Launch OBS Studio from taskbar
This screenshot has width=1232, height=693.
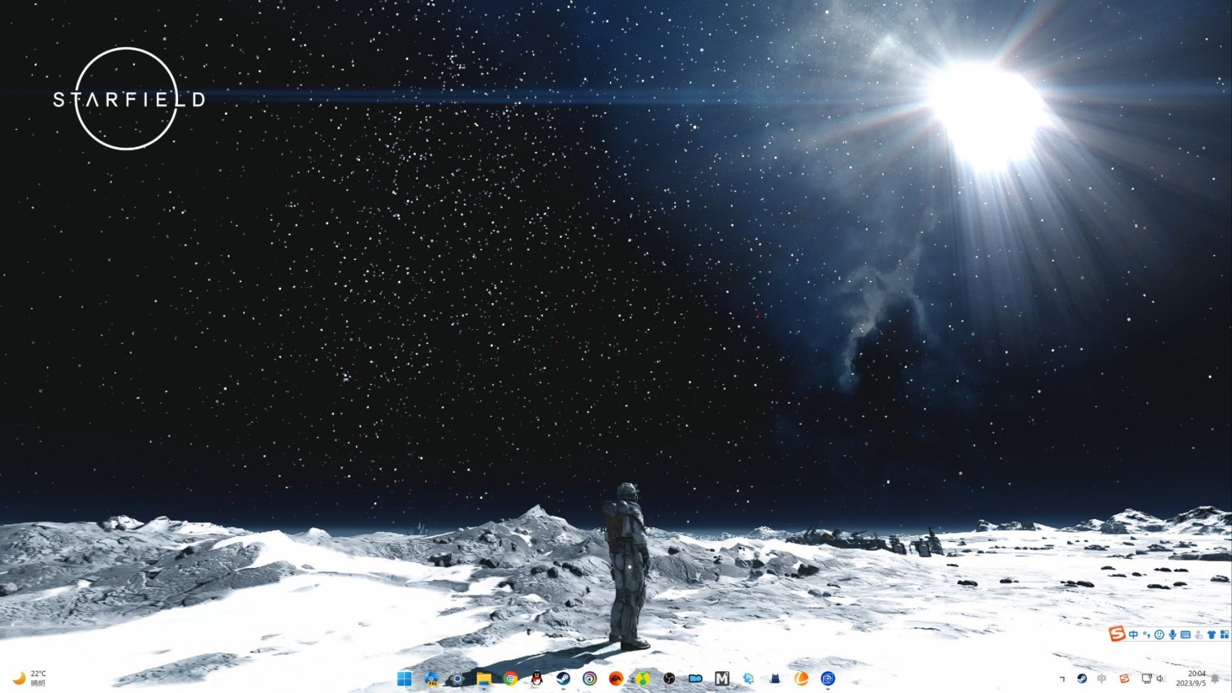pos(669,679)
